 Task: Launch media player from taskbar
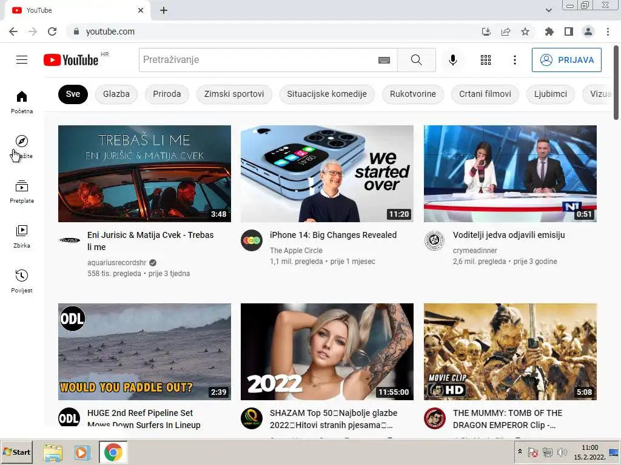click(x=82, y=452)
